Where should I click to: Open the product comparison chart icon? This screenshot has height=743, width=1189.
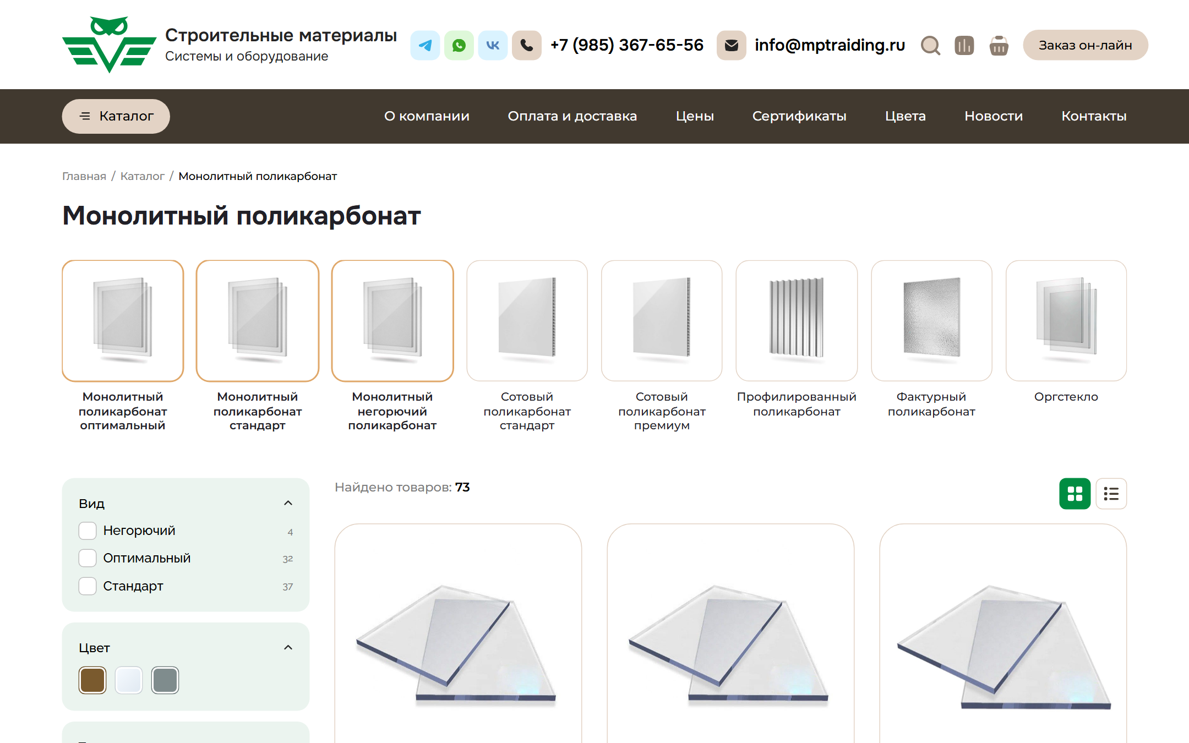coord(964,45)
